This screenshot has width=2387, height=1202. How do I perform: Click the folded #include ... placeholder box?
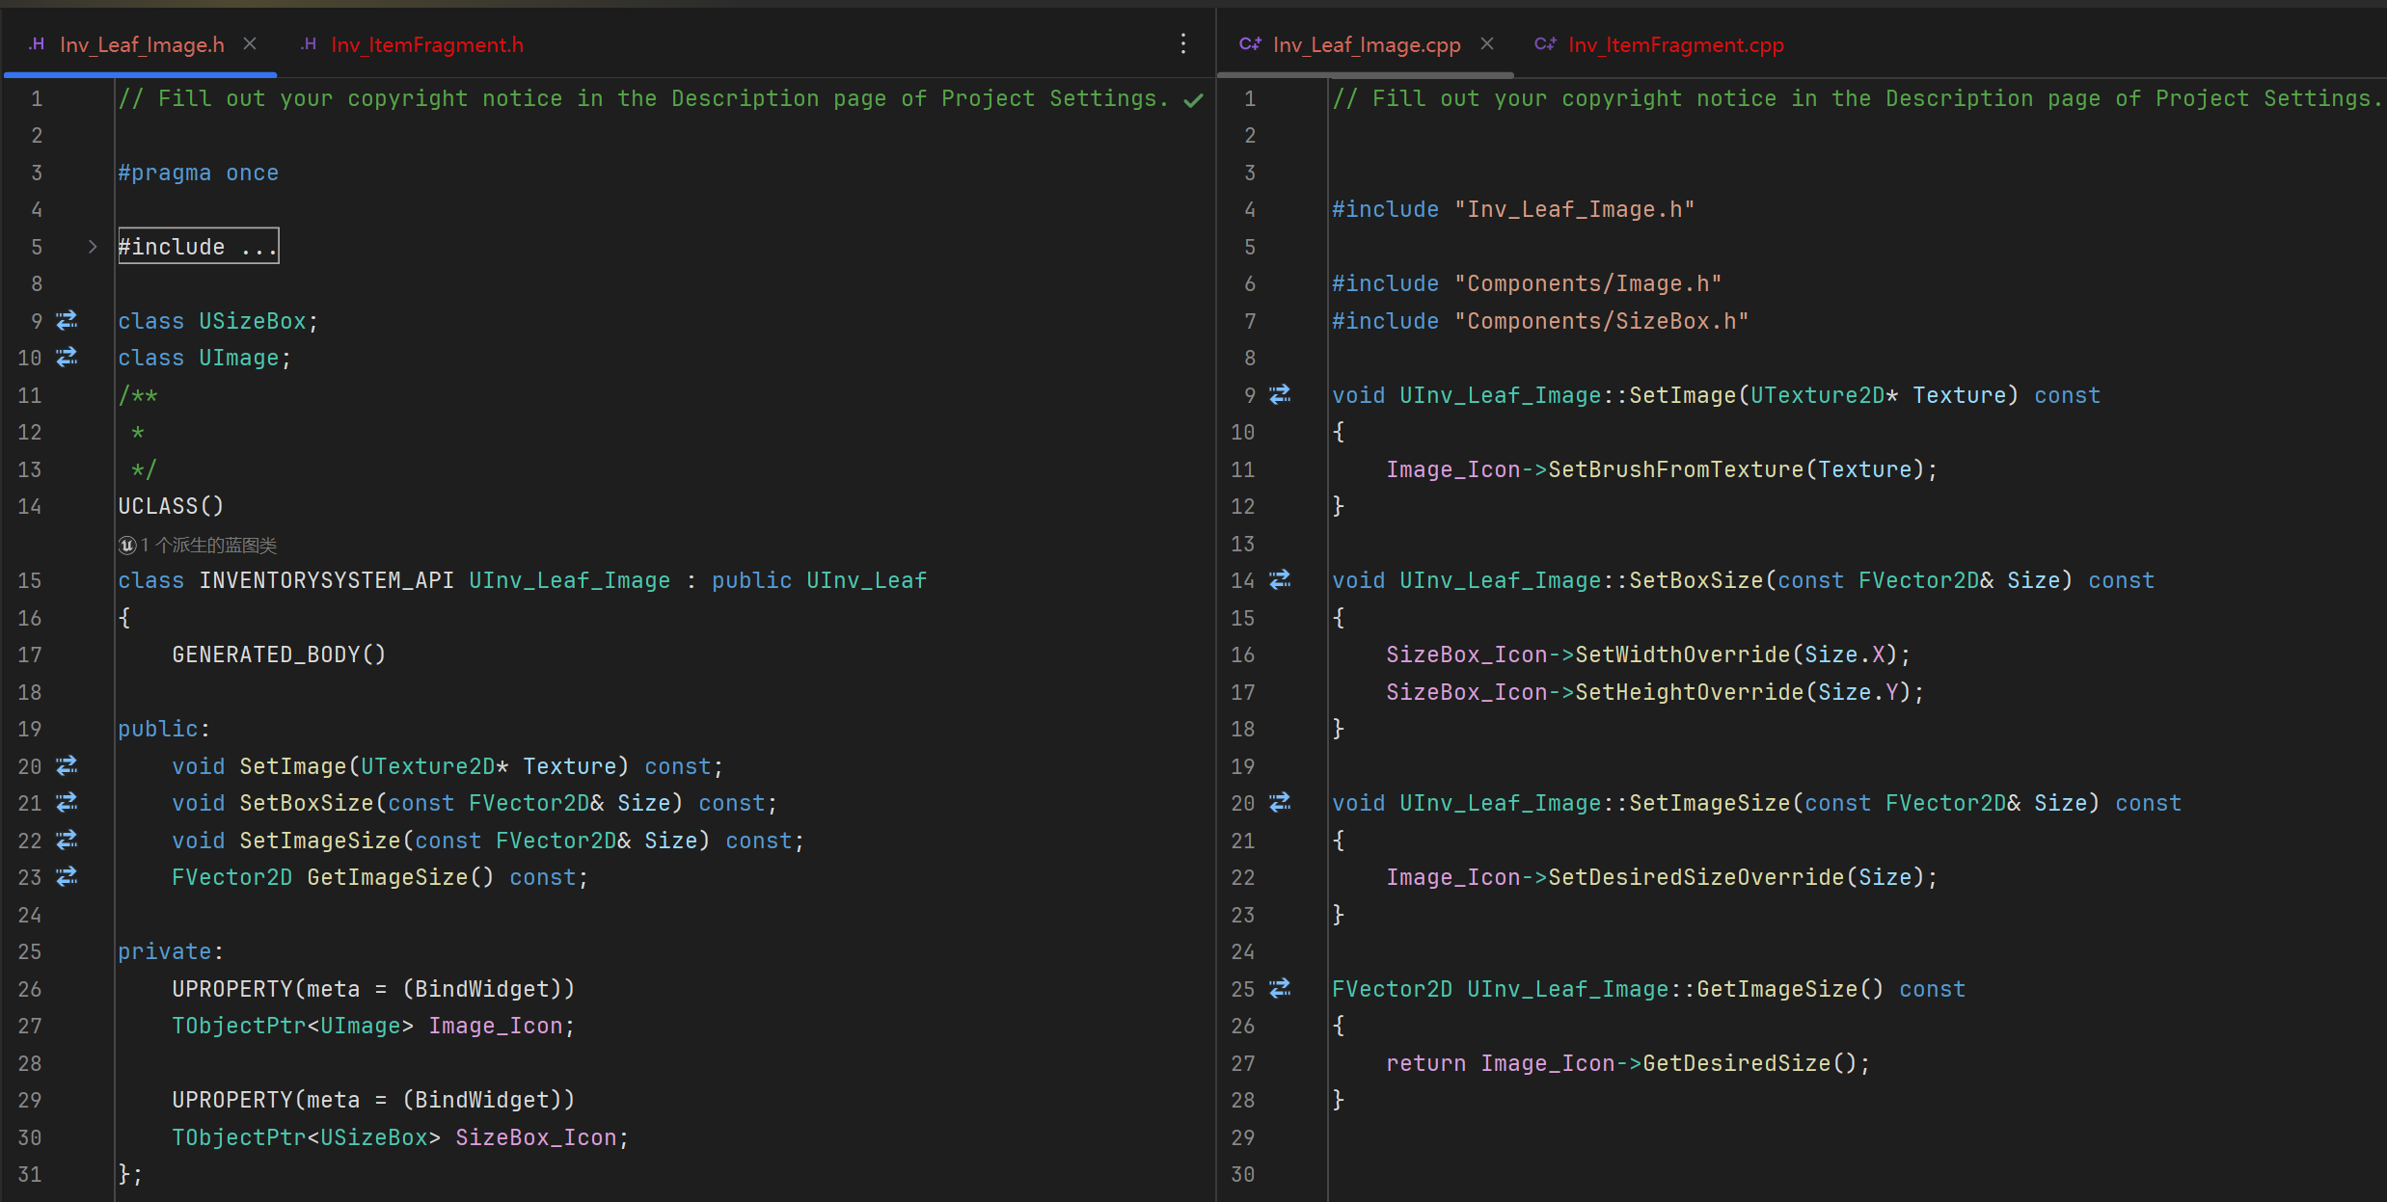(x=198, y=247)
